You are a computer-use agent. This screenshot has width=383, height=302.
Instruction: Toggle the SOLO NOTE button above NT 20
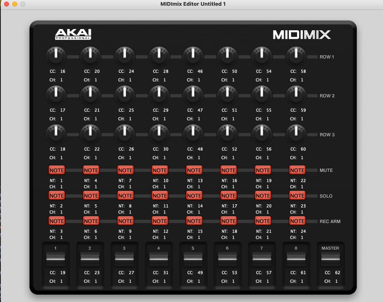pos(263,196)
